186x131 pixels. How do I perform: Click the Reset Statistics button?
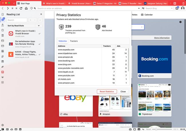coord(107,91)
